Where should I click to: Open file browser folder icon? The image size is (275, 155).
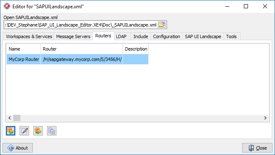pyautogui.click(x=162, y=25)
